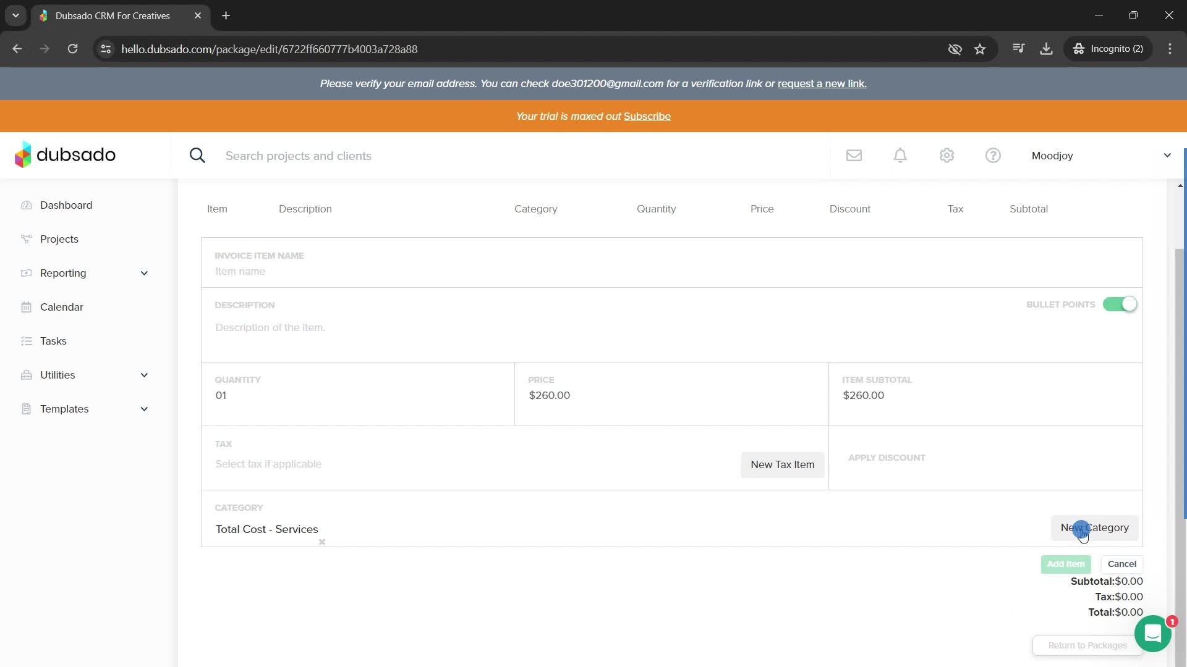Open the Total Cost - Services category field
The width and height of the screenshot is (1187, 667).
point(628,529)
